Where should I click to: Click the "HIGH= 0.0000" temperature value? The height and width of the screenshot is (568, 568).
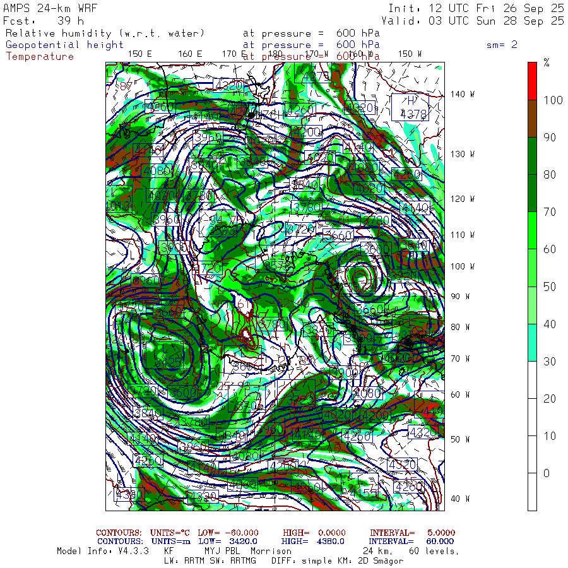click(x=314, y=533)
